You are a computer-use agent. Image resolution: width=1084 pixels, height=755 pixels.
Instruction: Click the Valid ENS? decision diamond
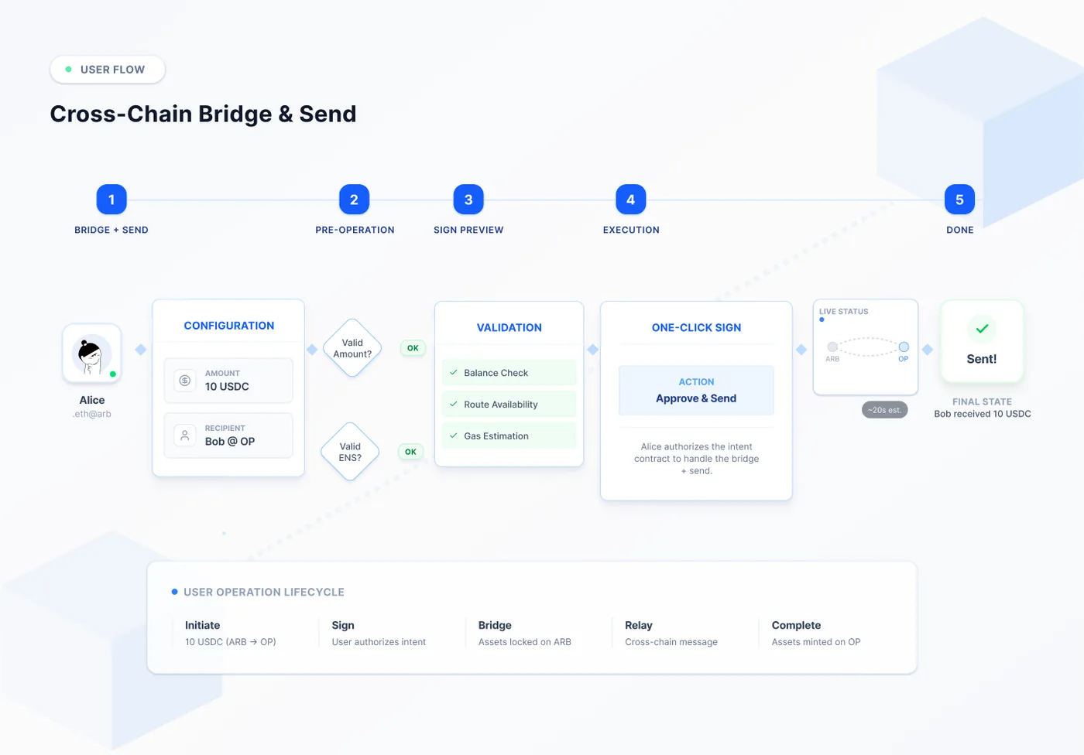tap(350, 452)
